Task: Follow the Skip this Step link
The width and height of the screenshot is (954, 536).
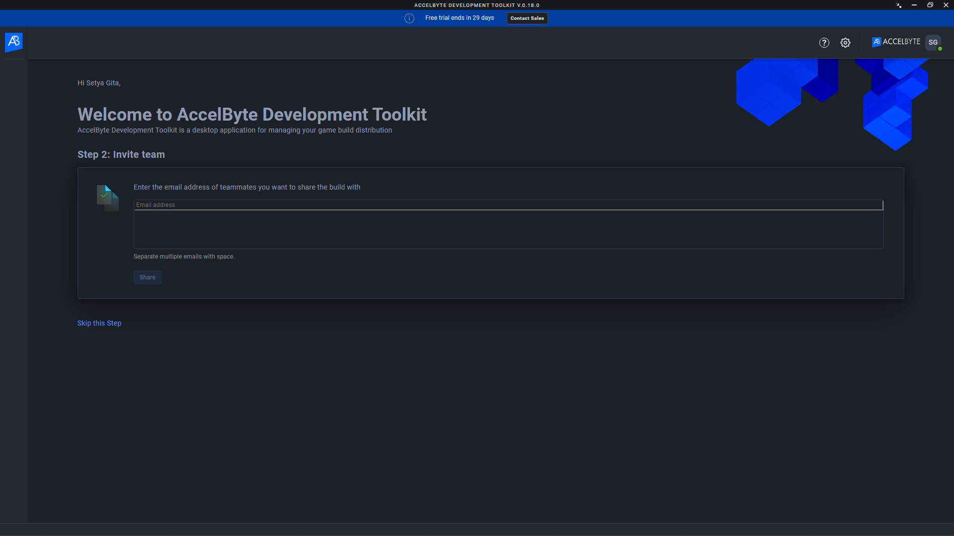Action: click(99, 323)
